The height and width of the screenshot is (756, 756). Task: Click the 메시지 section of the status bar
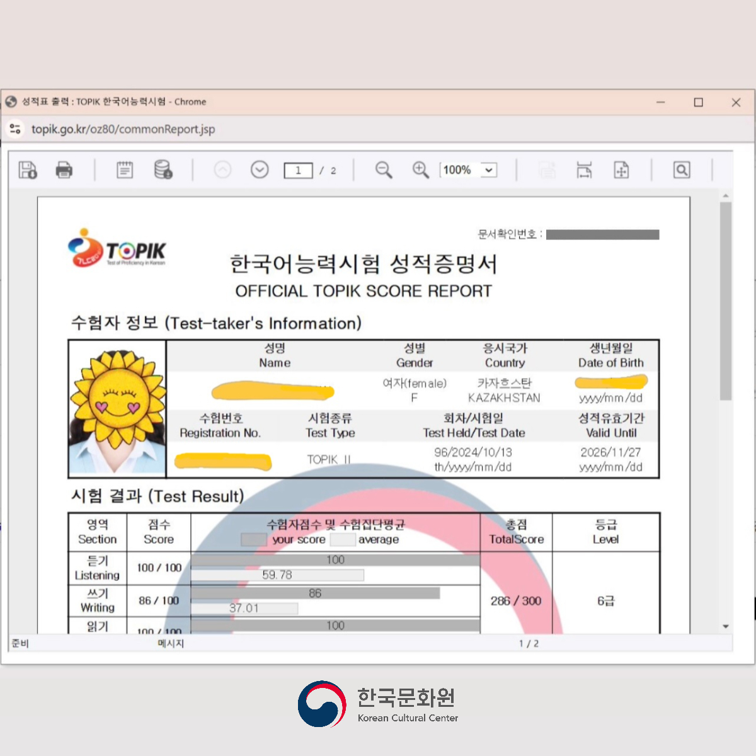pos(169,643)
